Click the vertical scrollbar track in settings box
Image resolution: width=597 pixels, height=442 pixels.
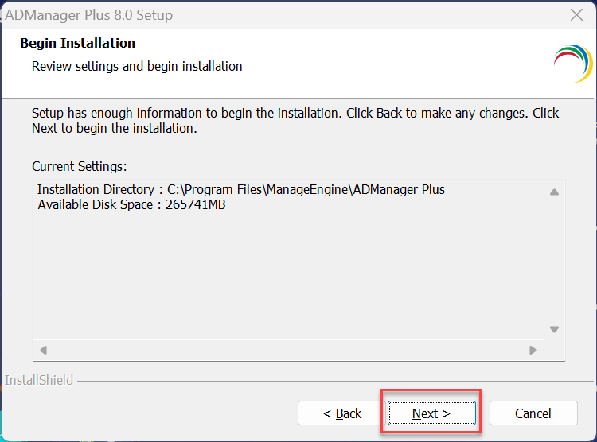coord(554,262)
